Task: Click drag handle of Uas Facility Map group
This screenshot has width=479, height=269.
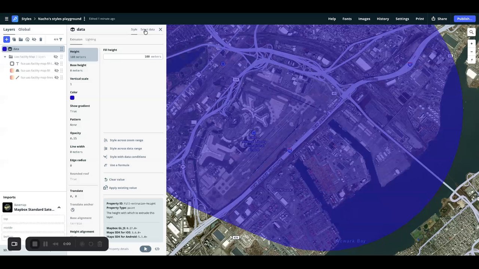Action: point(61,57)
